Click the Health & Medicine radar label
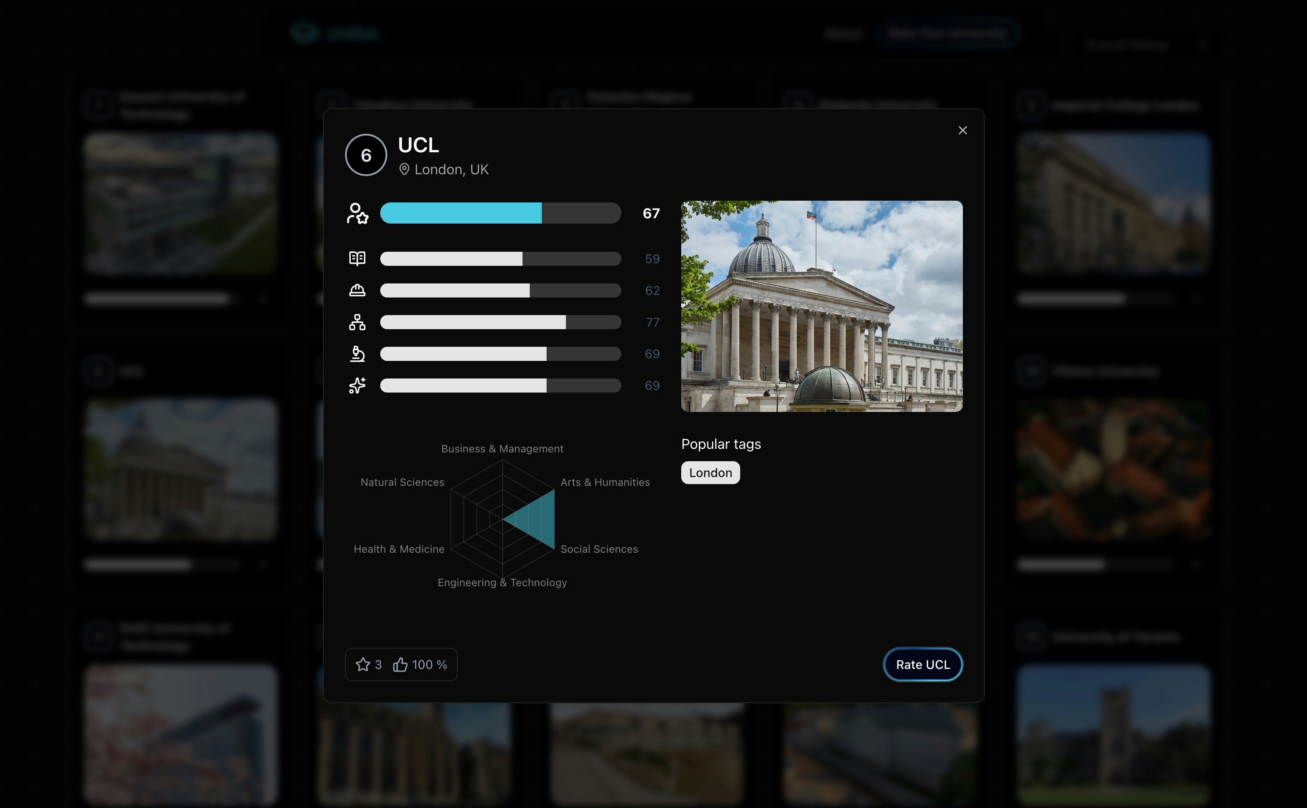This screenshot has width=1307, height=808. tap(399, 549)
